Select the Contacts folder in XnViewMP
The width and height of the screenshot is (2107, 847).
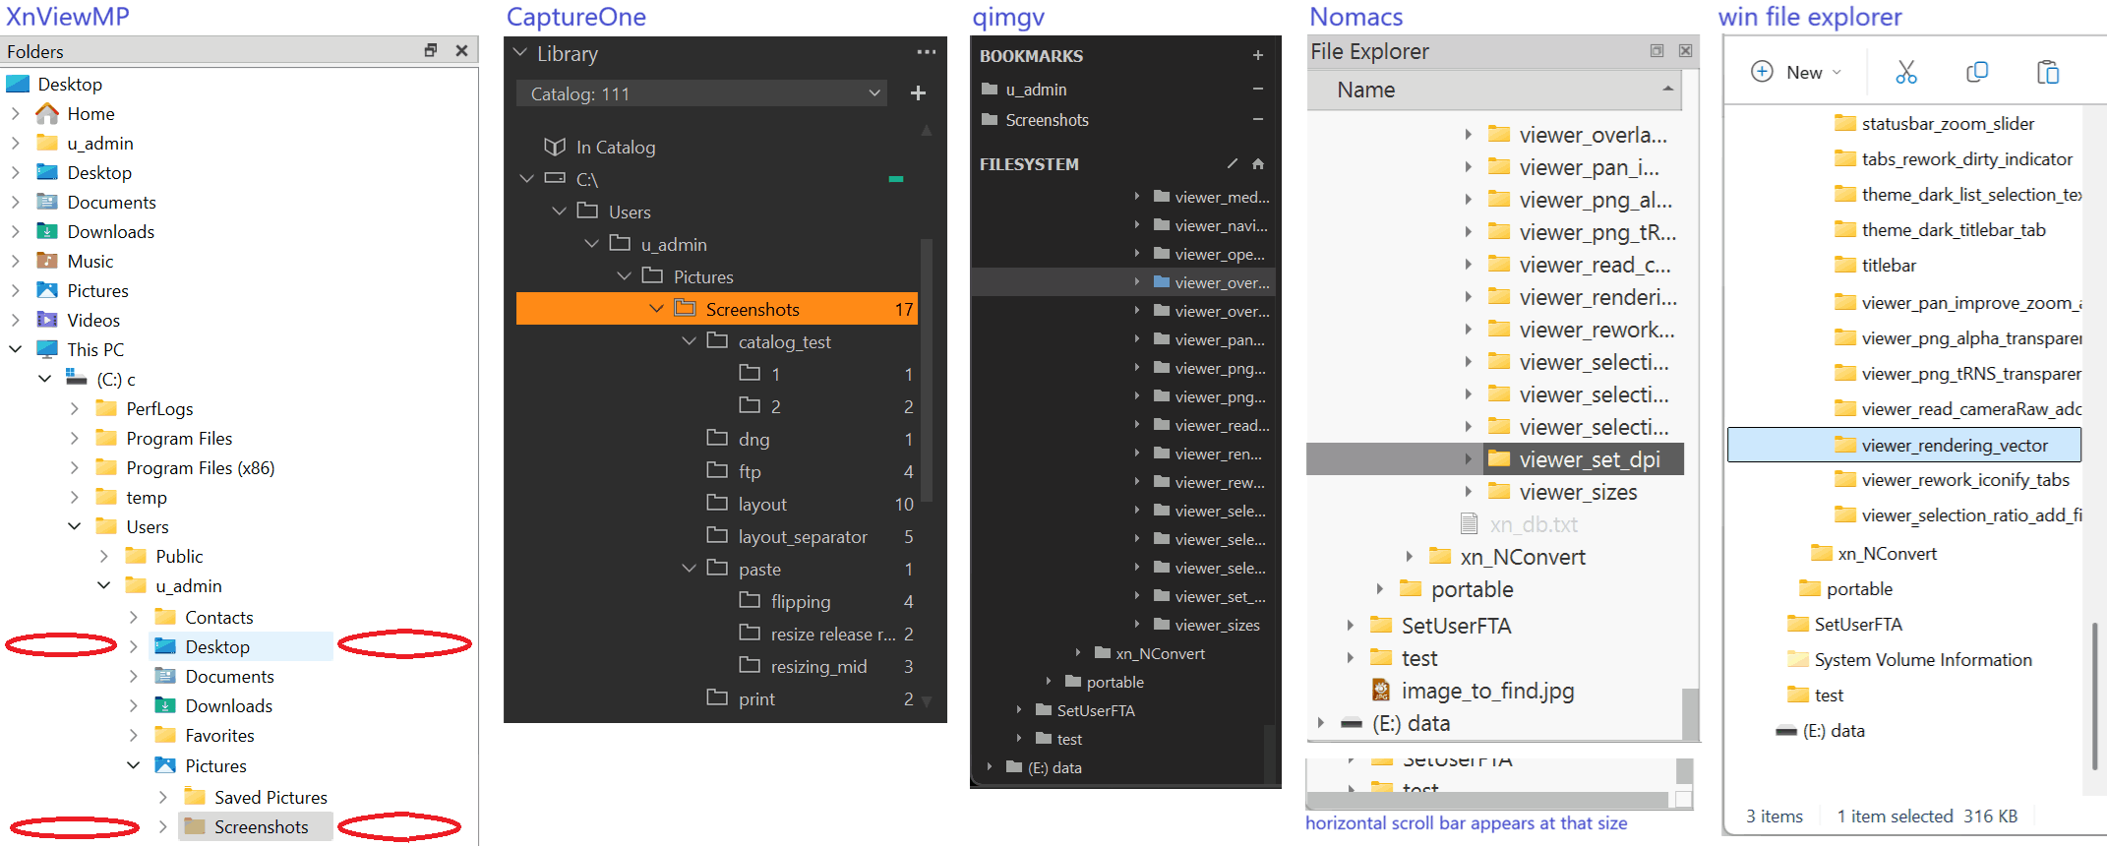[219, 618]
